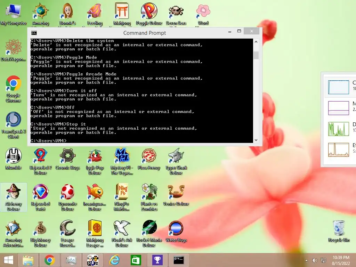
Task: Click Command Prompt title bar text
Action: pyautogui.click(x=145, y=33)
